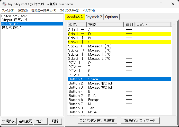
Task: Select the DInput 狂気より profile
Action: point(32,20)
